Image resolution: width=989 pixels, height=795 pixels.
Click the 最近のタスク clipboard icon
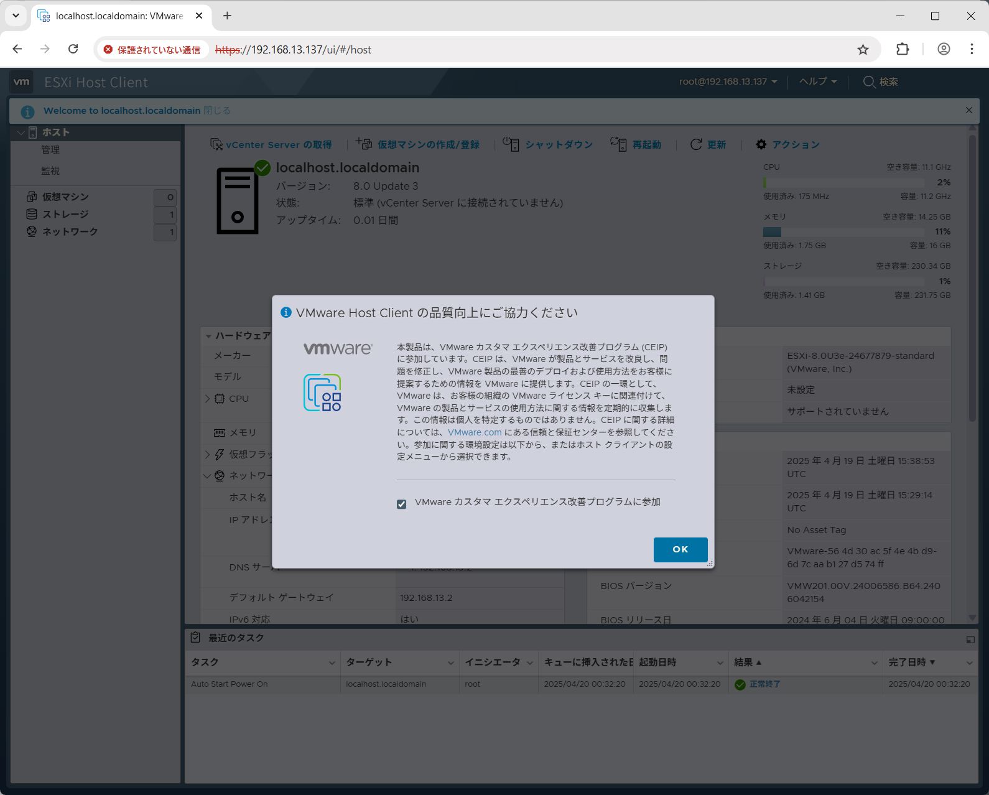pos(195,638)
